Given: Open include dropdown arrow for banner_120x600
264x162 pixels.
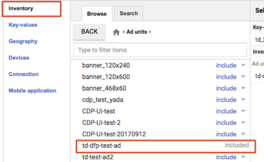Looking at the screenshot, I should (x=243, y=77).
